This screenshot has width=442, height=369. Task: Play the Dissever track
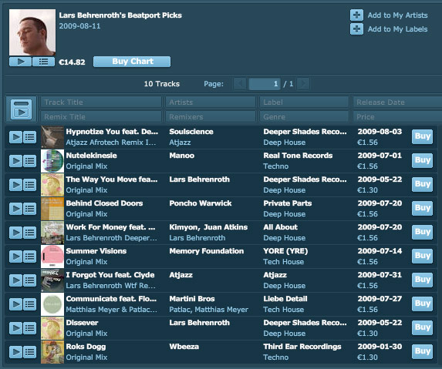pos(15,328)
